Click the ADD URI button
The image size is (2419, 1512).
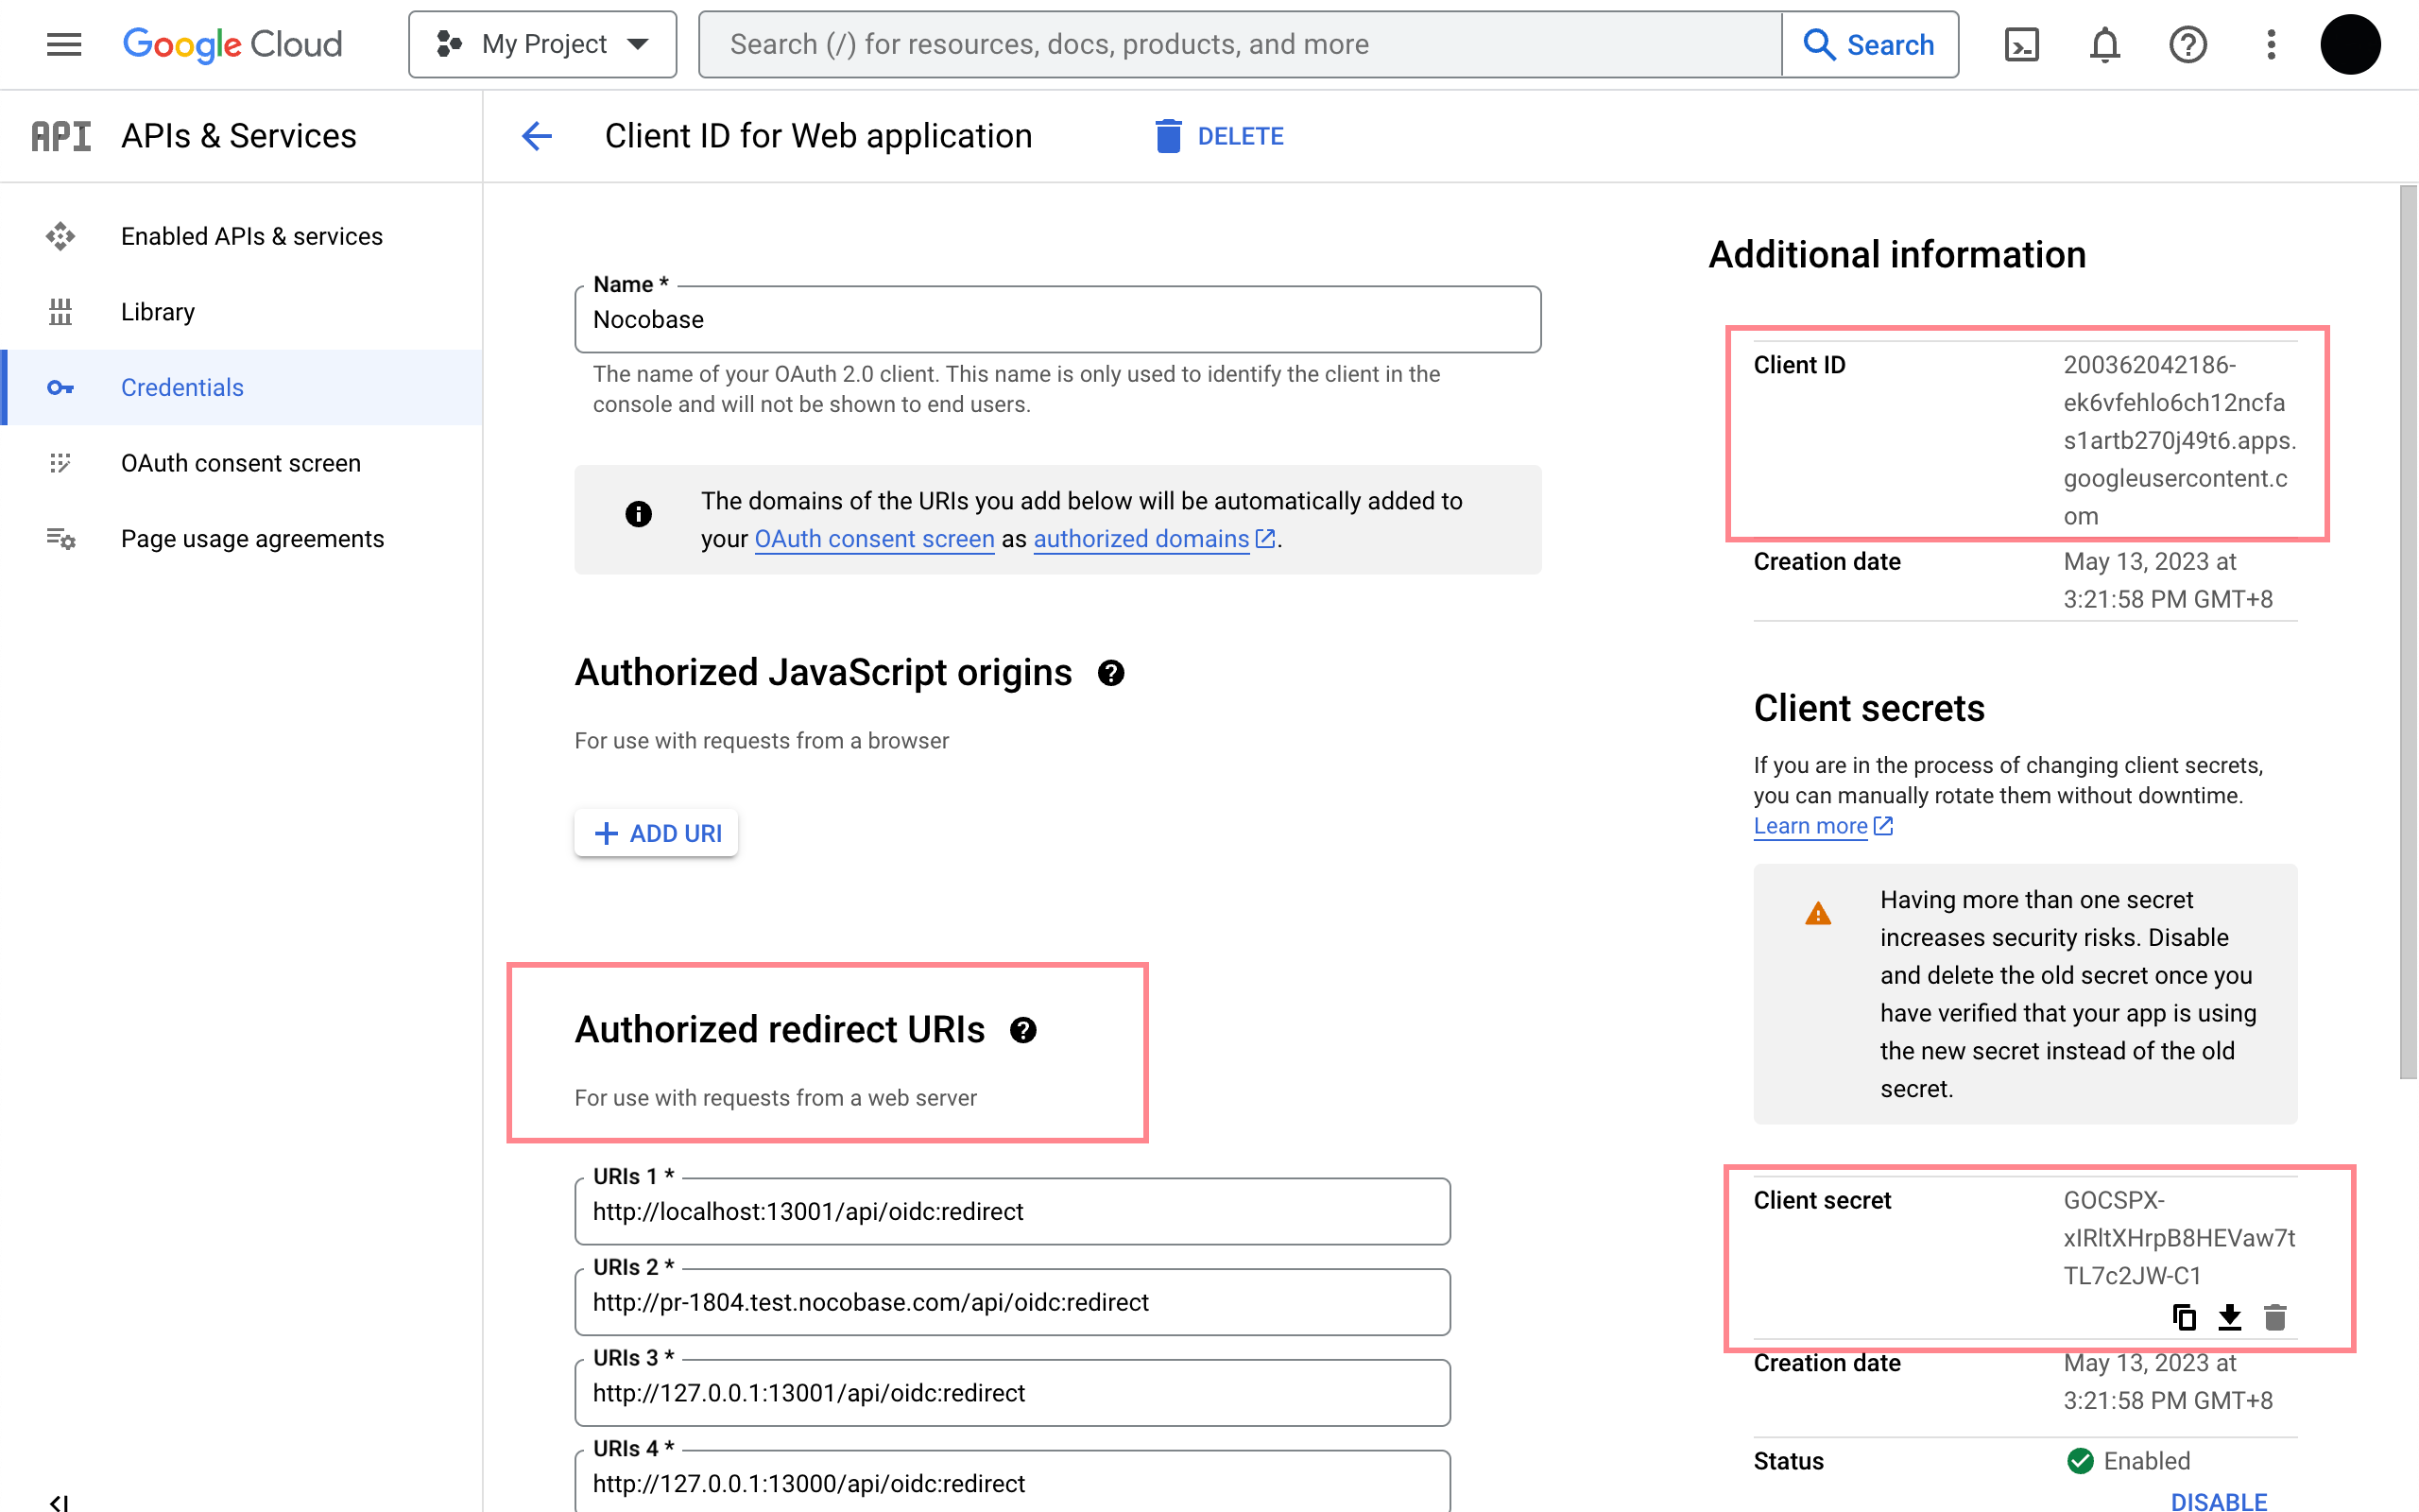click(657, 833)
